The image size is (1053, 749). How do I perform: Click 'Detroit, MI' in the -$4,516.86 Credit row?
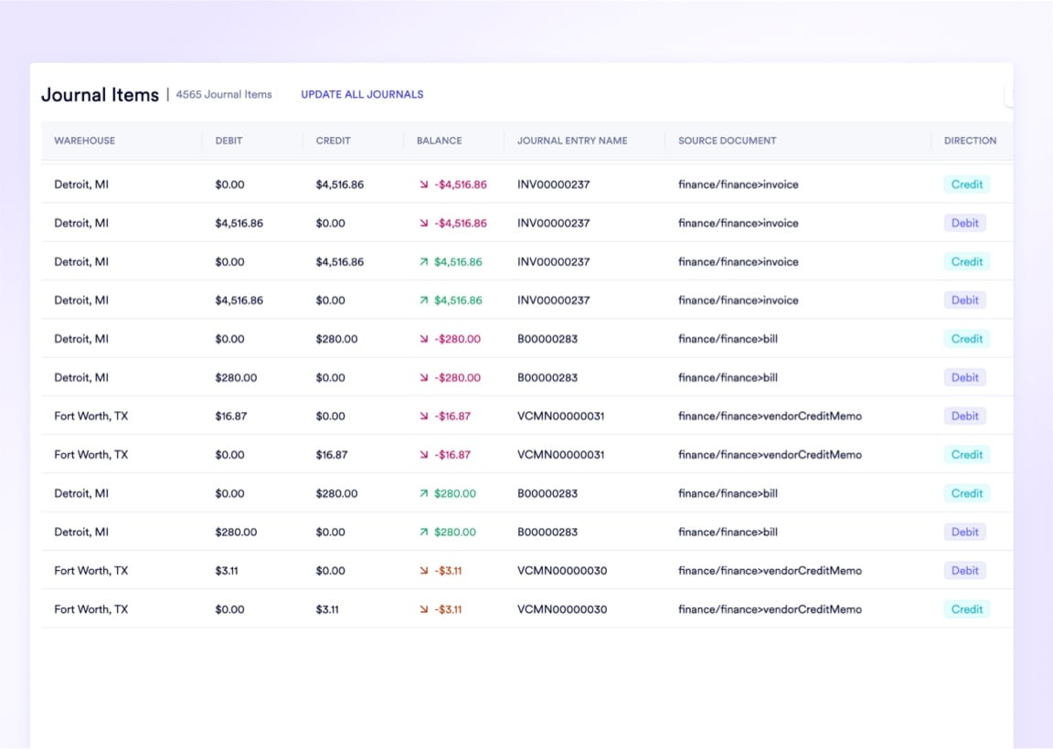81,185
